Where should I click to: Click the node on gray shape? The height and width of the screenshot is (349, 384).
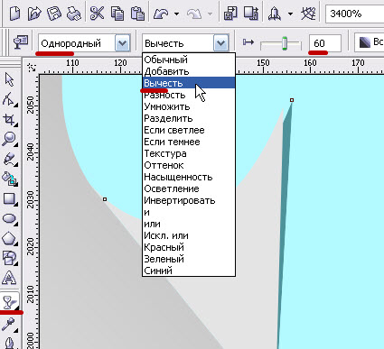[x=105, y=199]
